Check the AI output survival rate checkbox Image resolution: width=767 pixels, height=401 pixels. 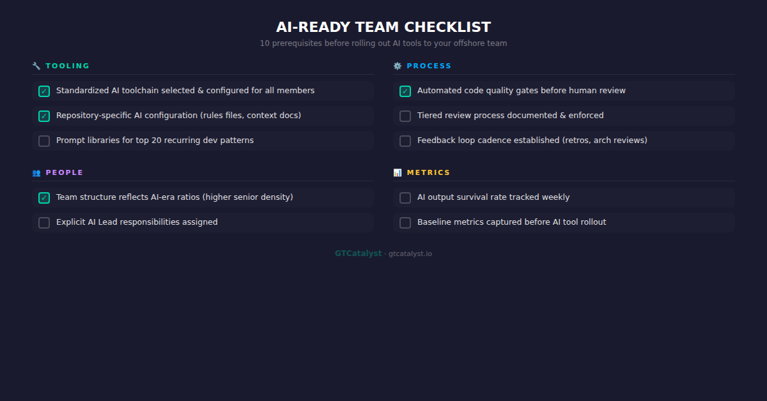click(x=405, y=197)
